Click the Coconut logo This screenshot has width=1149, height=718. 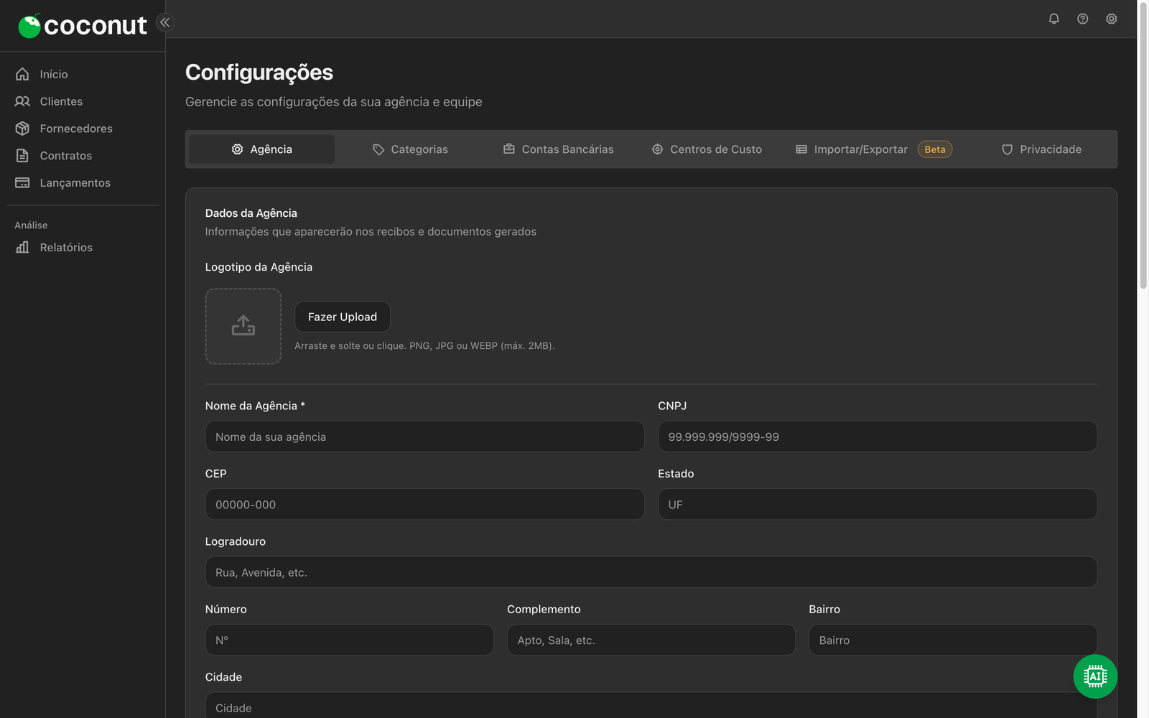point(82,26)
